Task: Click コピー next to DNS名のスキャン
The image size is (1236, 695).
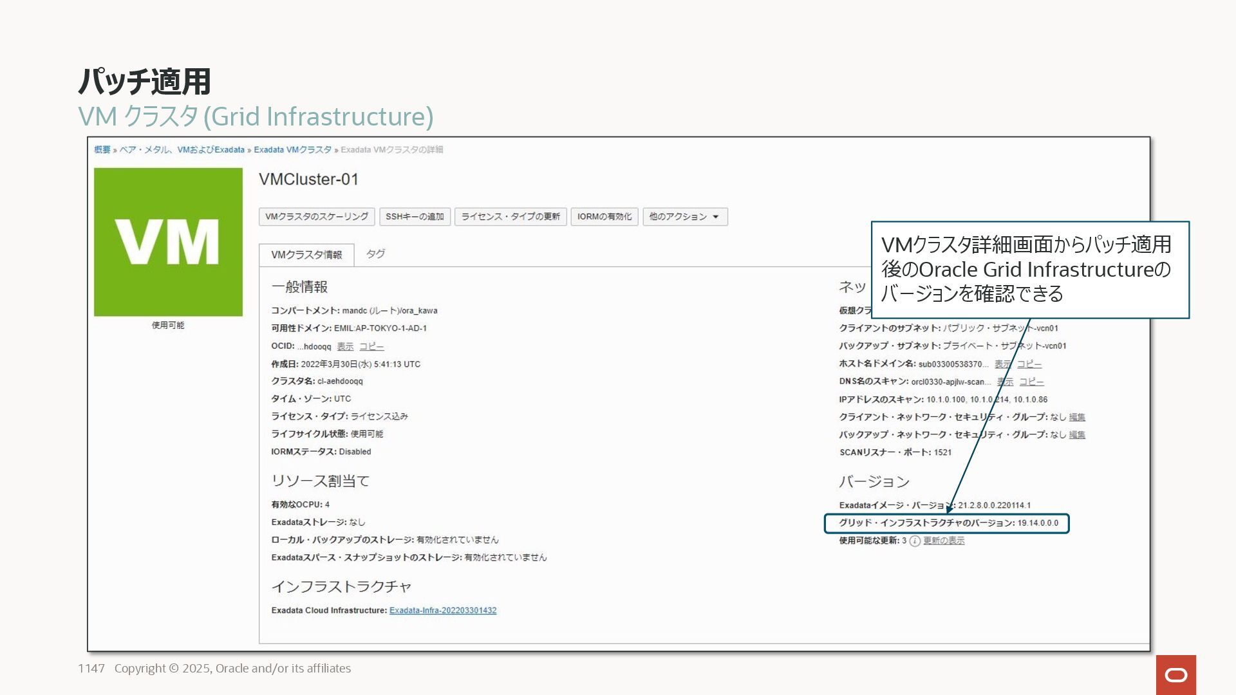Action: pyautogui.click(x=1031, y=382)
